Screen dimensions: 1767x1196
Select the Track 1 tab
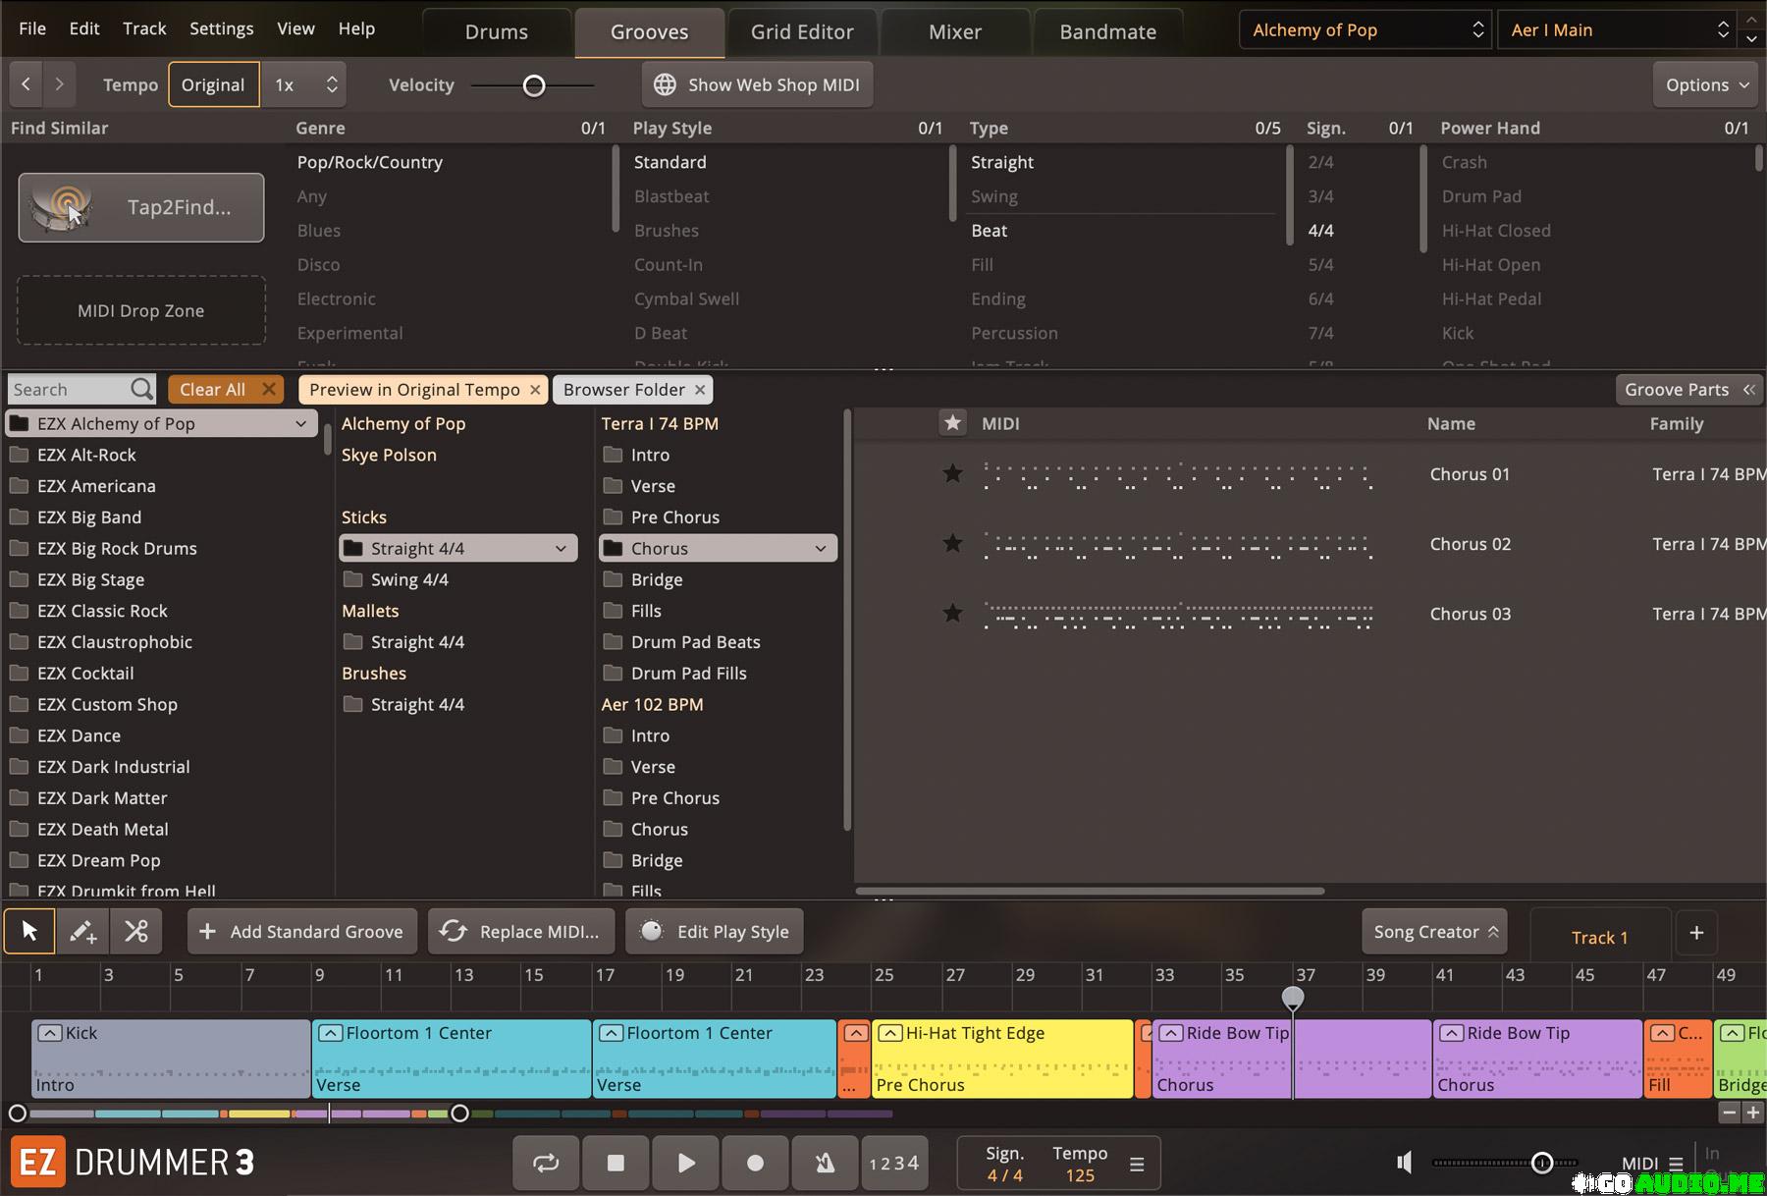pyautogui.click(x=1599, y=938)
